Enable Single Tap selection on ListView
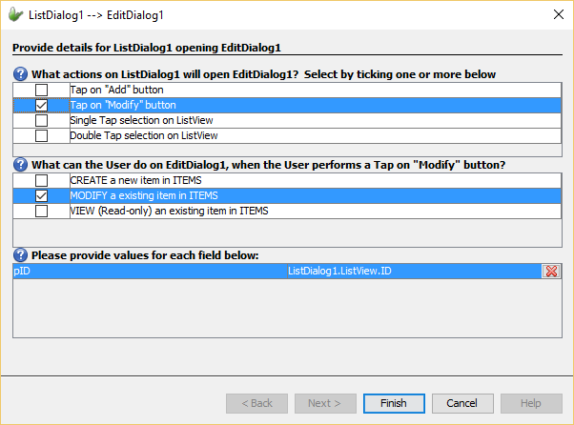 tap(42, 121)
